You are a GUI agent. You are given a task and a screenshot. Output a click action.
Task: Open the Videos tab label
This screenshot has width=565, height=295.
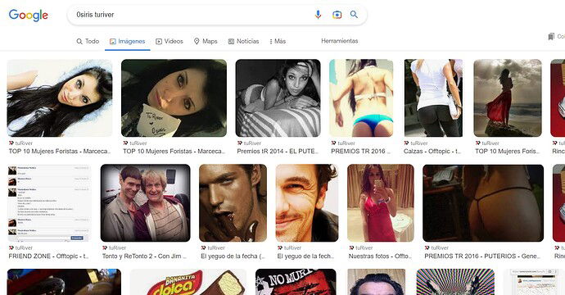point(174,42)
